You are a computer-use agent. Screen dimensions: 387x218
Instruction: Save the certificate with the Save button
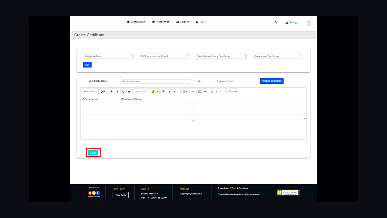pos(93,153)
